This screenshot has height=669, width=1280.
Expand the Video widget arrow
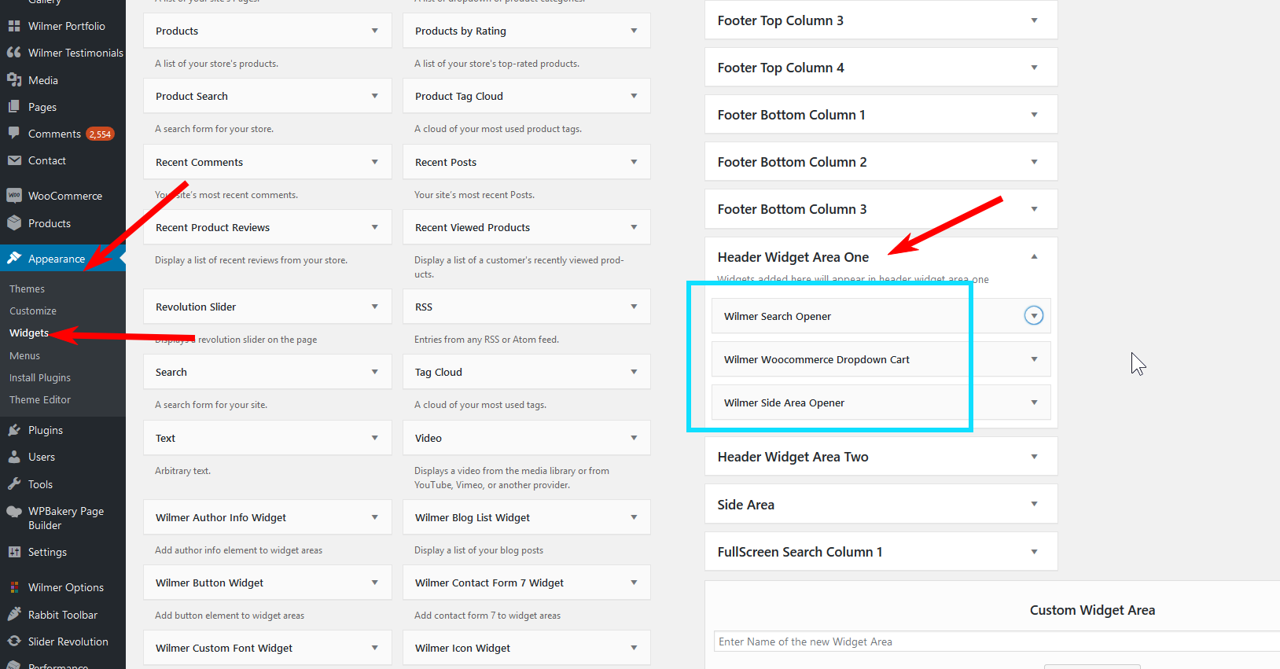point(634,438)
